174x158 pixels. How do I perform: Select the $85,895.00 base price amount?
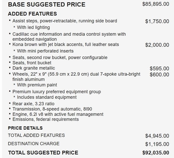pos(156,4)
